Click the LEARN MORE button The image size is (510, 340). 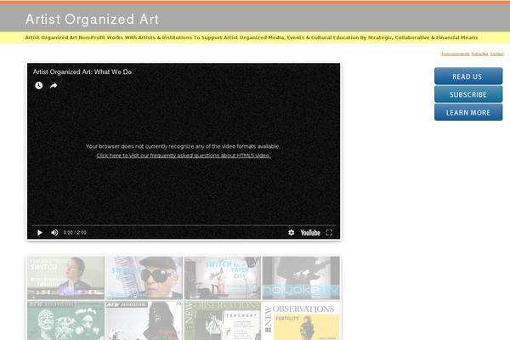point(468,112)
